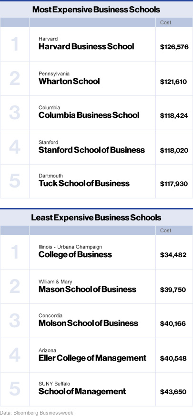
Task: Click the Least Expensive Business Schools heading
Action: (96, 218)
